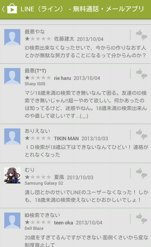Open 佐藤建太's default profile avatar
The image size is (151, 247).
tap(12, 37)
